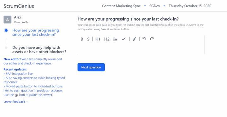
Task: Apply H1 heading style
Action: (98, 39)
